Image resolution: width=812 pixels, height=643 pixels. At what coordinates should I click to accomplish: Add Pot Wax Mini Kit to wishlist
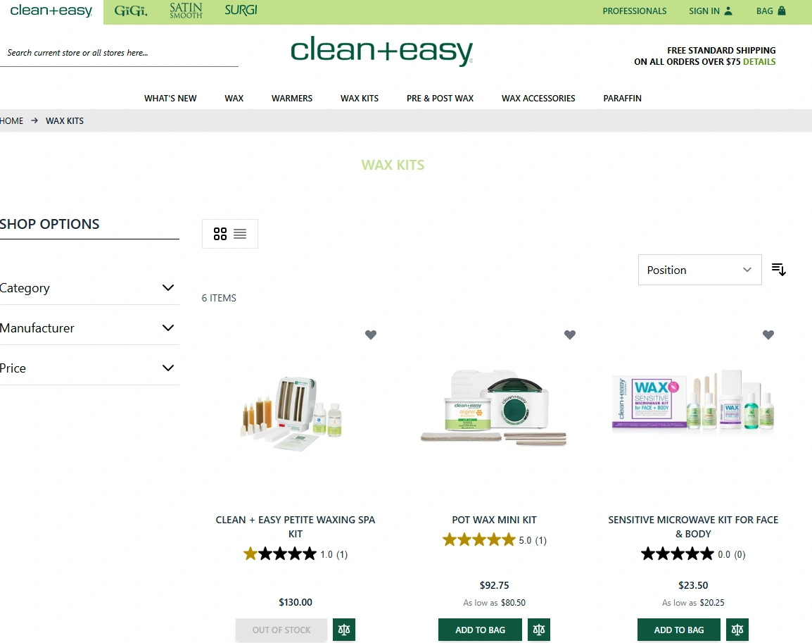(x=570, y=335)
